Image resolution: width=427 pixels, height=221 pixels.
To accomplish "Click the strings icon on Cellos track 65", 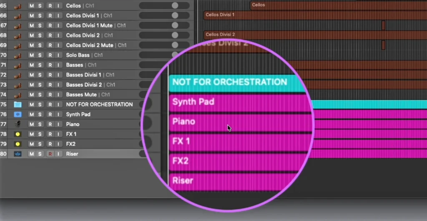I will tap(18, 6).
